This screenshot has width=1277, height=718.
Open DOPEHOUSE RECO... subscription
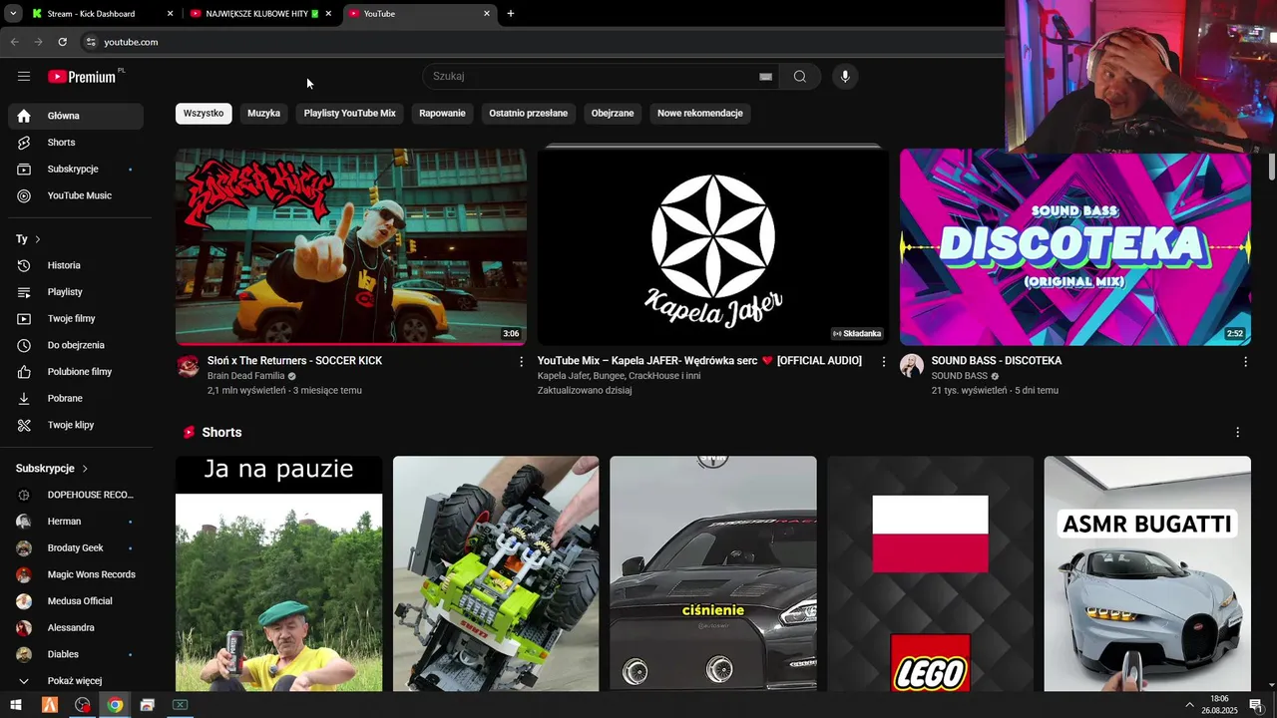(x=76, y=495)
